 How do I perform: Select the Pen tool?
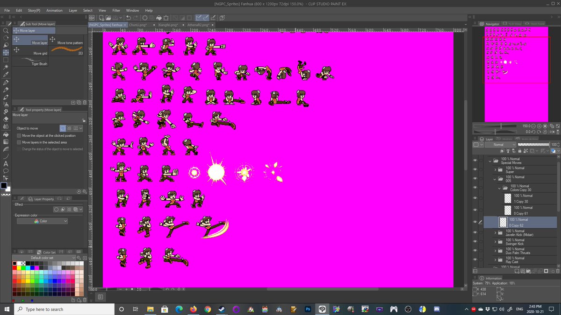click(6, 82)
